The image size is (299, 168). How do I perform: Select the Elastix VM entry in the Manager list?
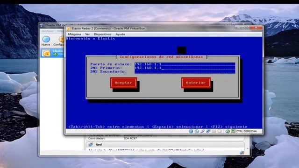click(x=52, y=53)
